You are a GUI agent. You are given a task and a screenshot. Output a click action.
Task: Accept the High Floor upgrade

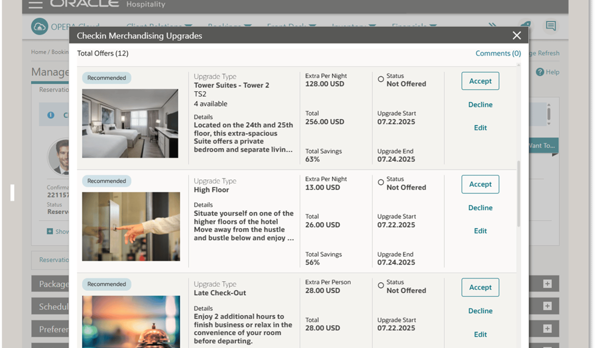click(x=480, y=184)
